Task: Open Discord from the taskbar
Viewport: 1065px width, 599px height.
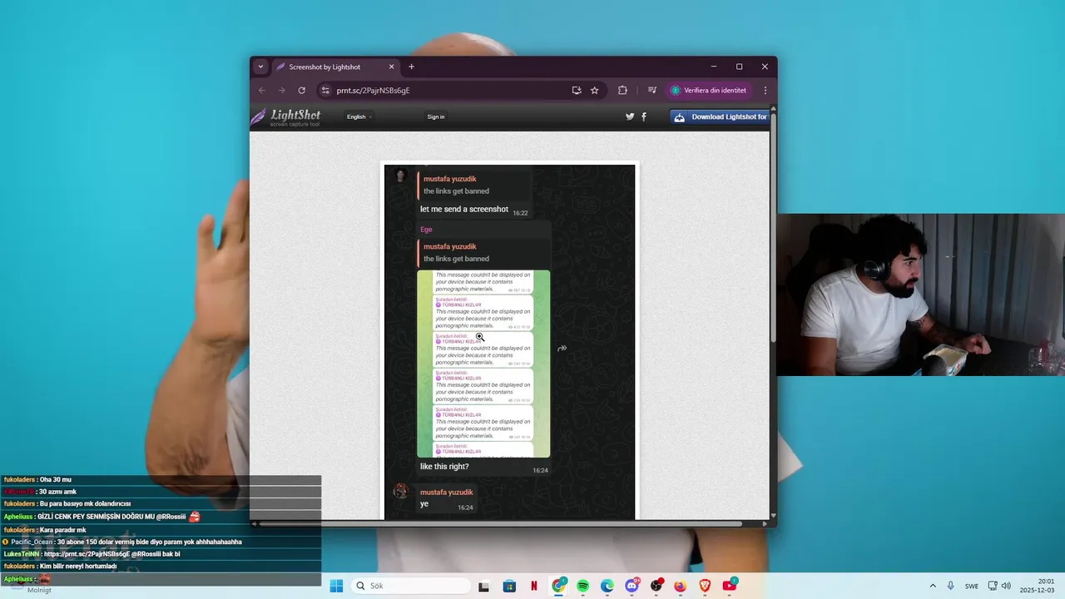Action: click(x=632, y=586)
